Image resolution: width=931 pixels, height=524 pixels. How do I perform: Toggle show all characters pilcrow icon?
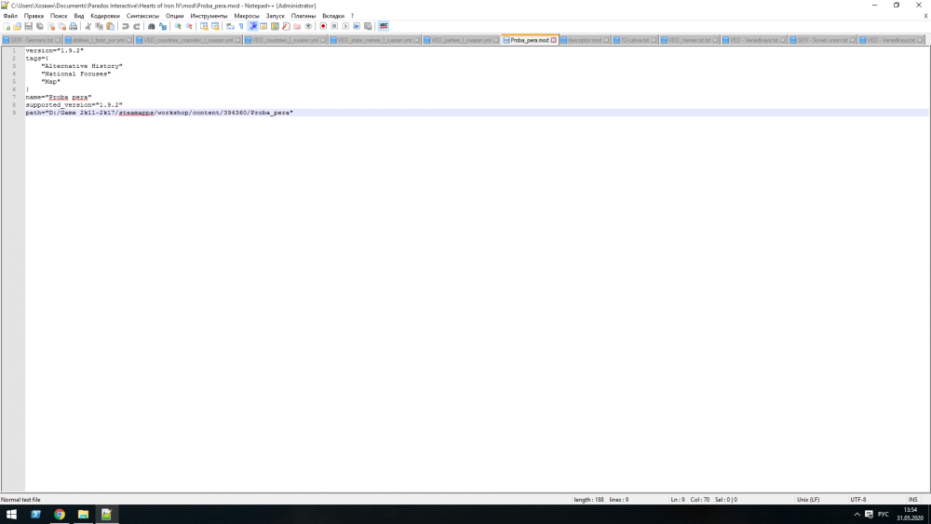pyautogui.click(x=241, y=26)
